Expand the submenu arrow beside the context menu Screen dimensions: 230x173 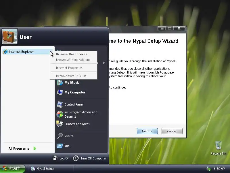pos(104,63)
